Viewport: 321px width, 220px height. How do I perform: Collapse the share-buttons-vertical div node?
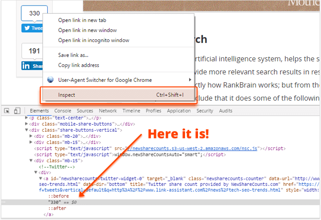26,130
